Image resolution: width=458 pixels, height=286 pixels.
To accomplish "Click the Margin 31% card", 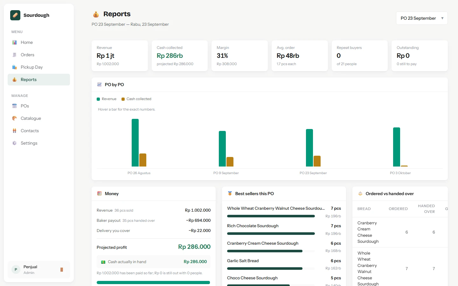I will [x=239, y=56].
